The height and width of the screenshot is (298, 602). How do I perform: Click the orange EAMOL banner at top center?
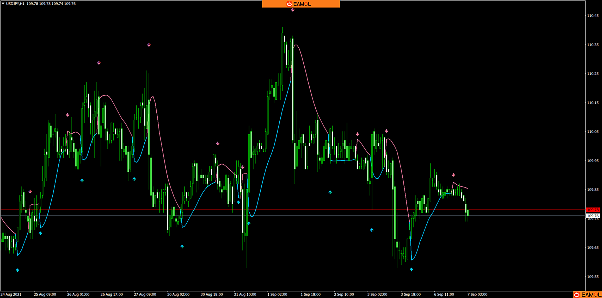point(300,4)
